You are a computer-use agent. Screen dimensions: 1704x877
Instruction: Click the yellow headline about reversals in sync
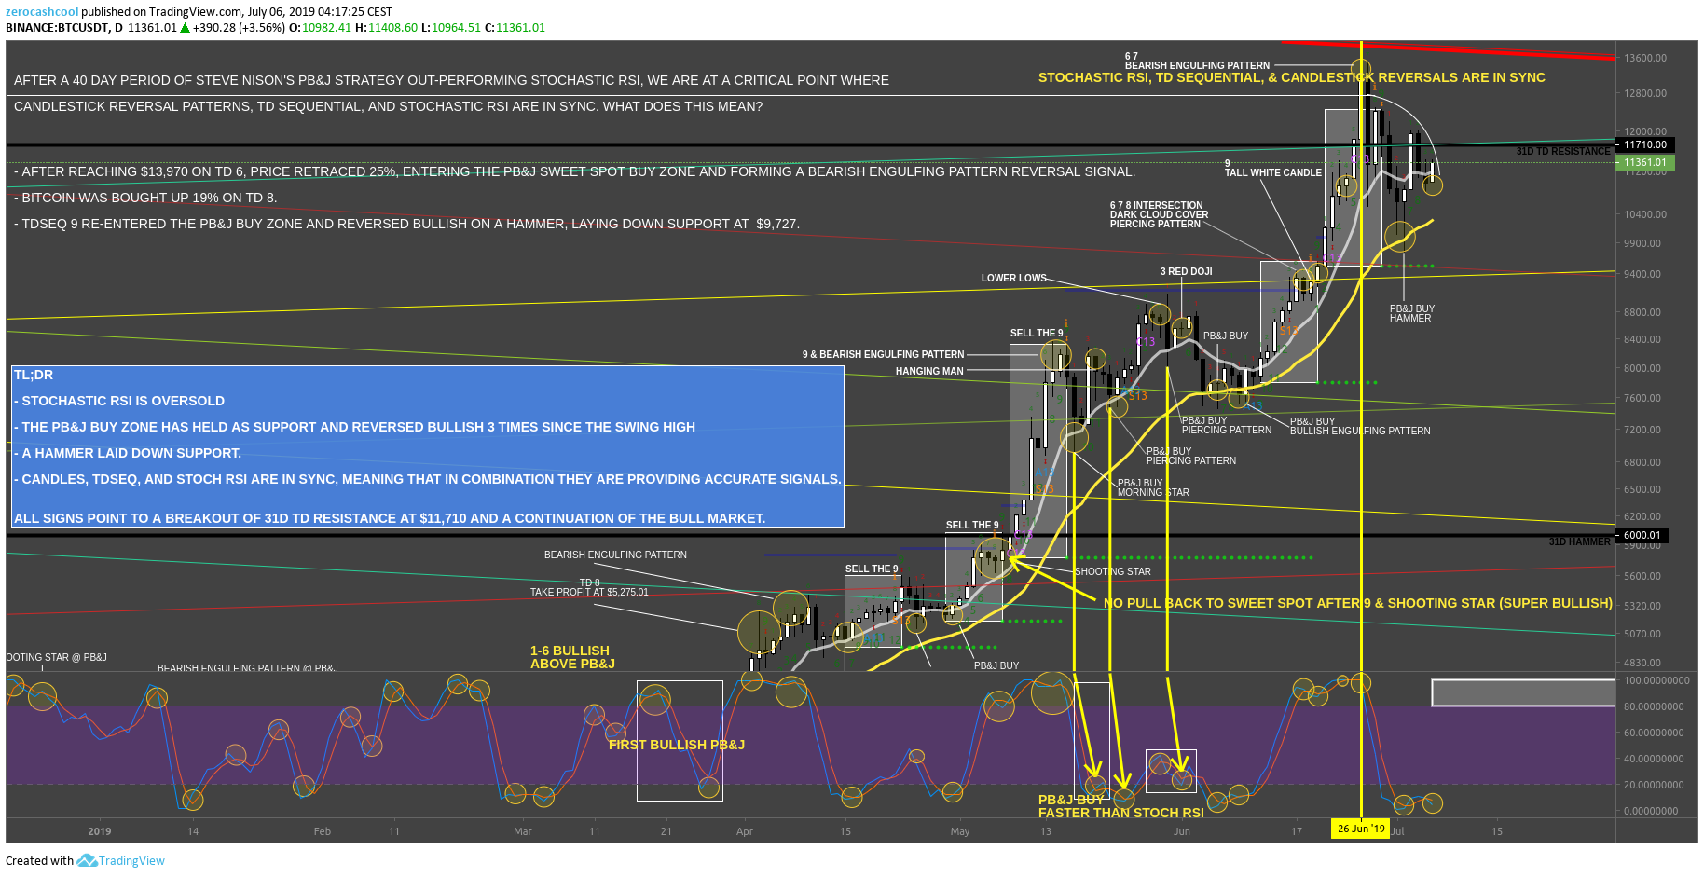pyautogui.click(x=1292, y=77)
